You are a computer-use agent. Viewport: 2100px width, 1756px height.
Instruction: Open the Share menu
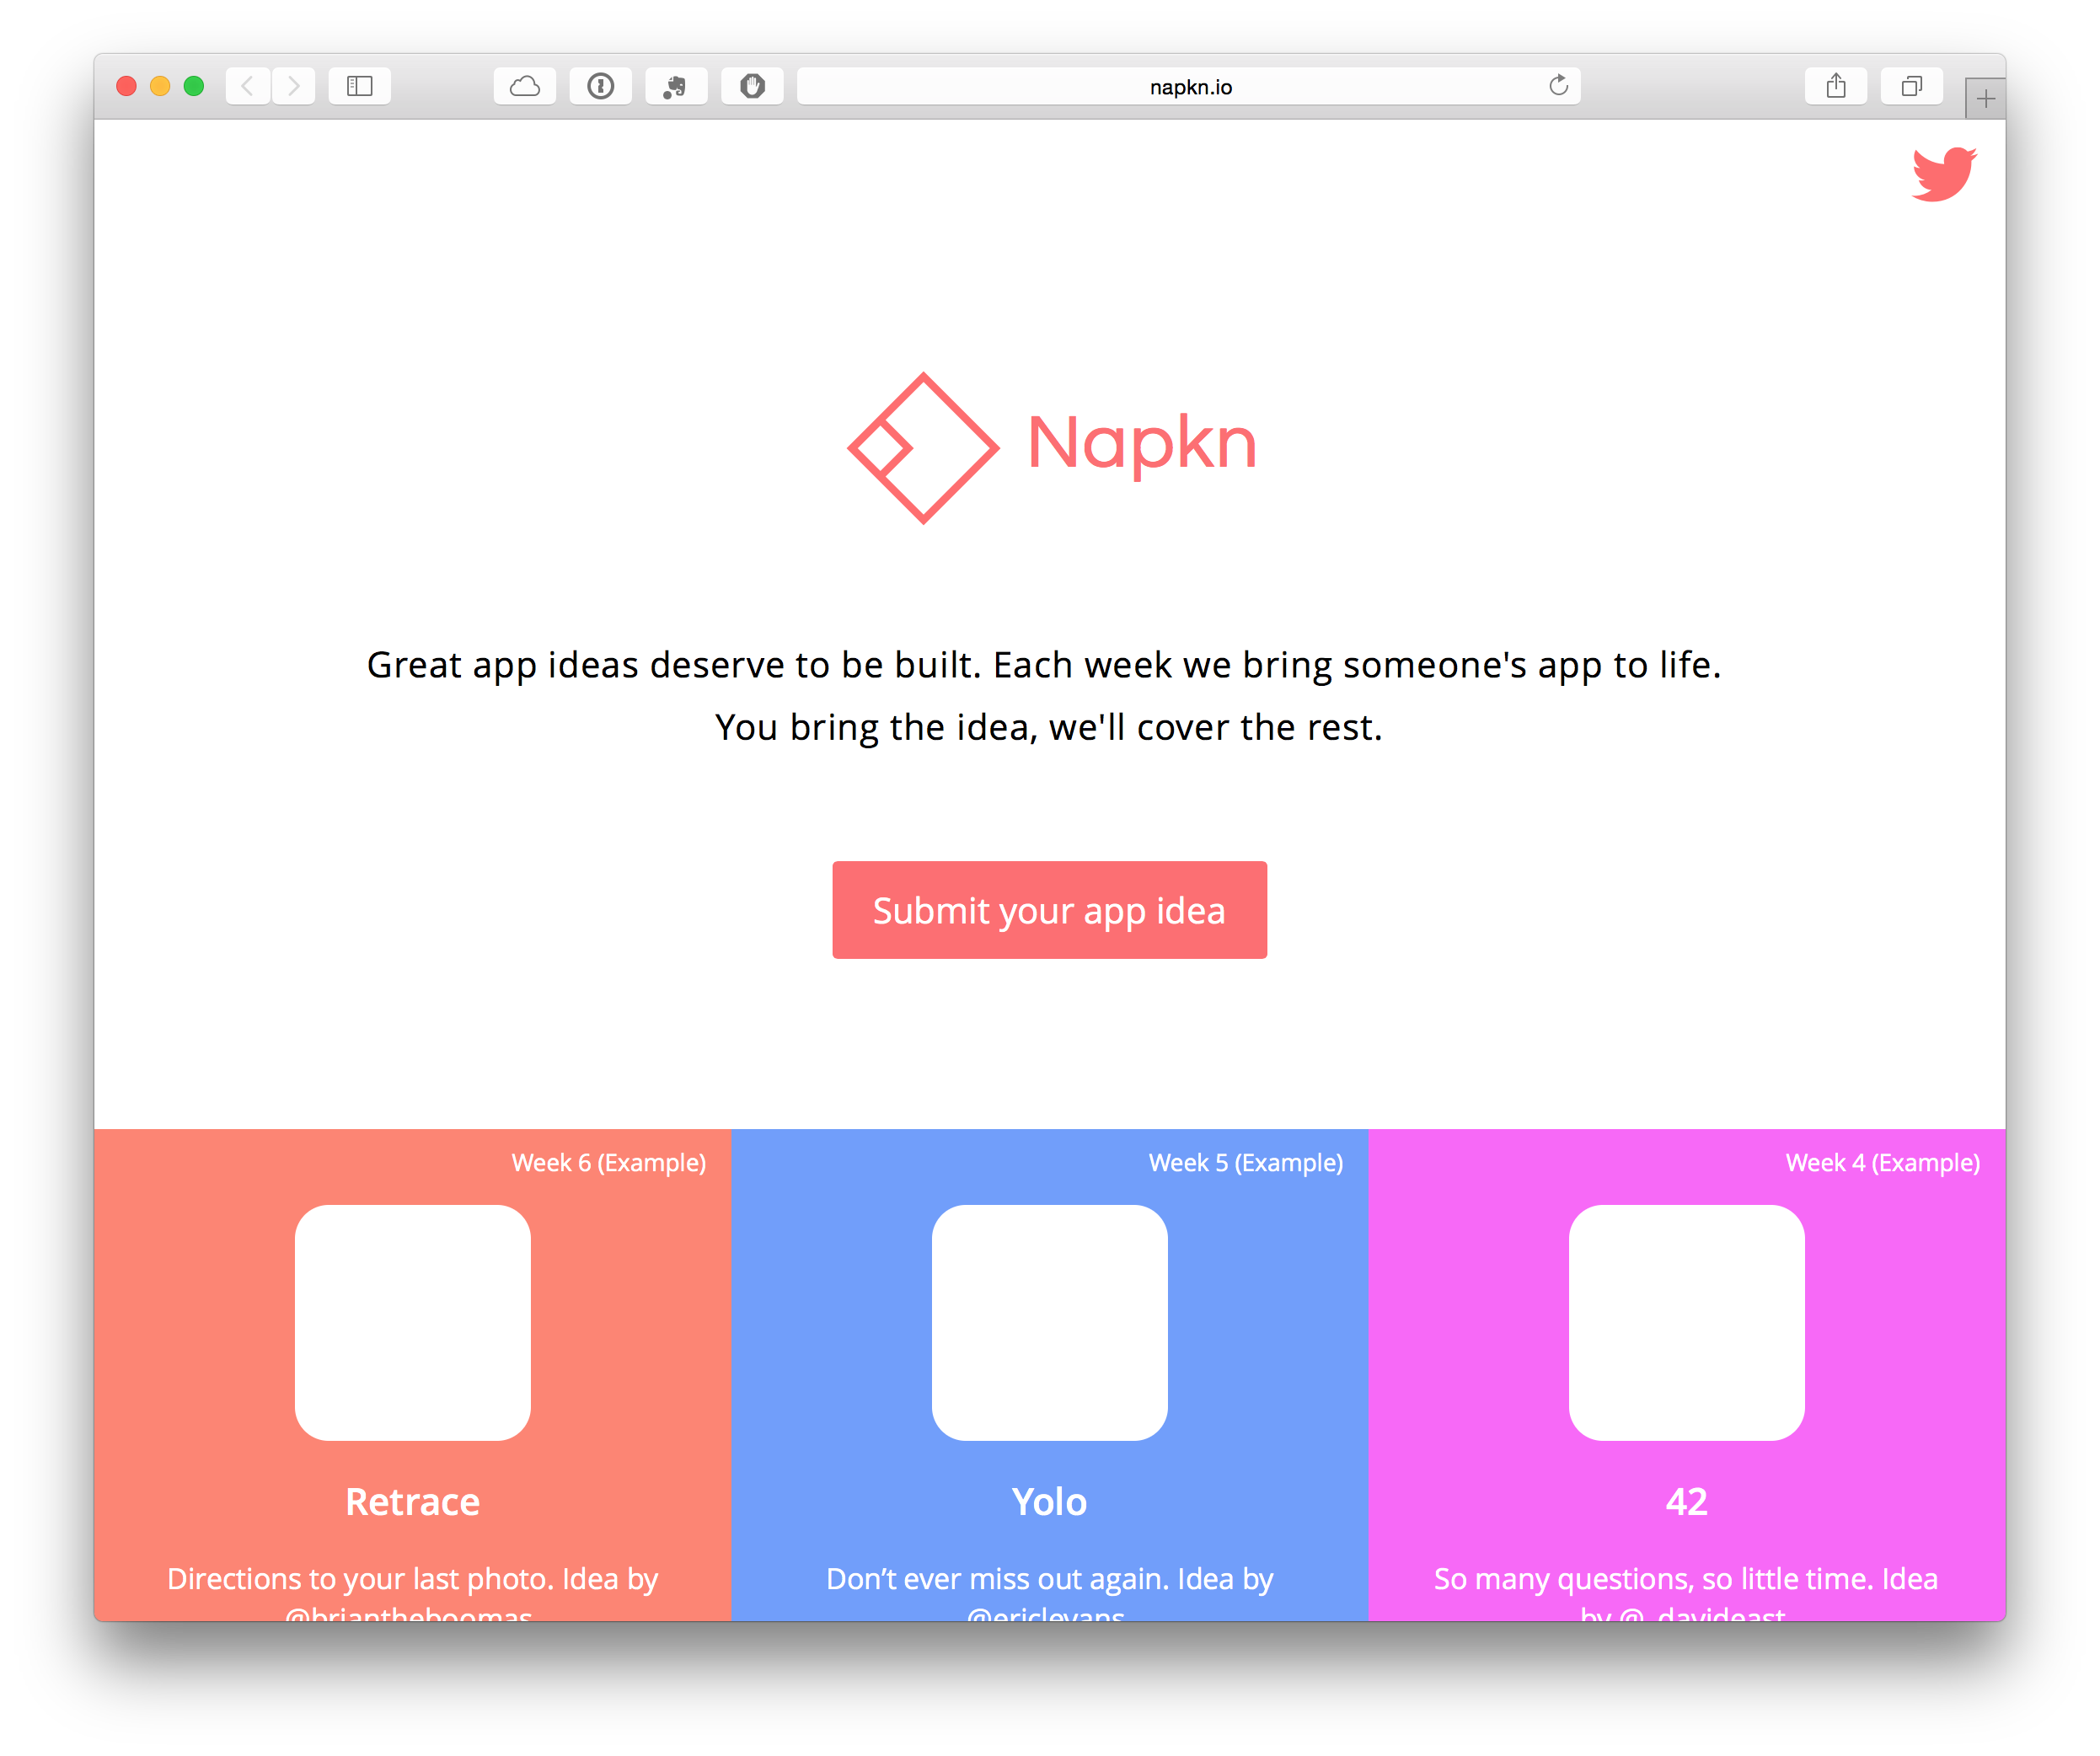point(1835,86)
